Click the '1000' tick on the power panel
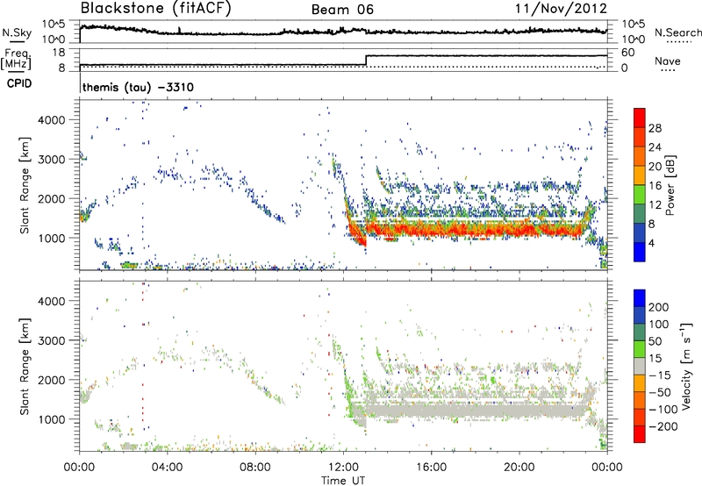Viewport: 702px width, 486px height. 52,238
